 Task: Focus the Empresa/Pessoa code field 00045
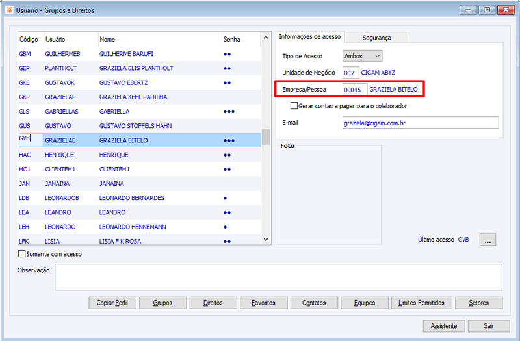point(354,90)
